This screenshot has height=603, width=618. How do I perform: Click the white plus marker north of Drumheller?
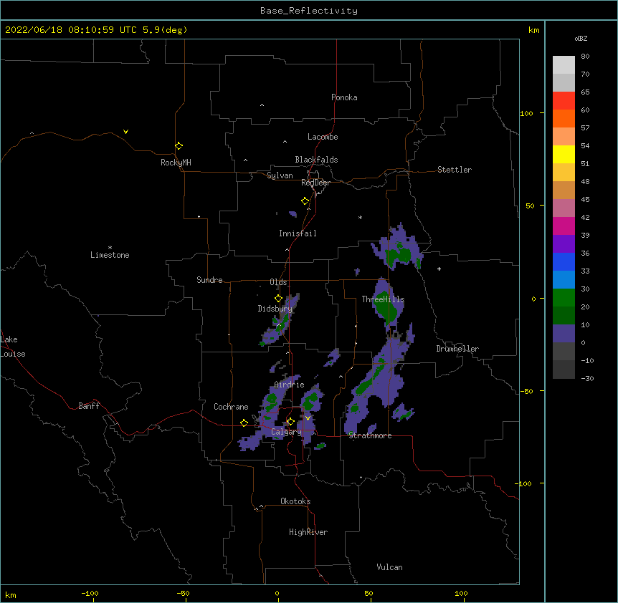click(439, 269)
